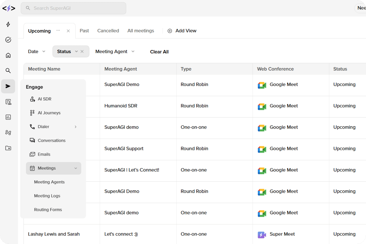
Task: Collapse the Meetings menu section
Action: (x=76, y=168)
